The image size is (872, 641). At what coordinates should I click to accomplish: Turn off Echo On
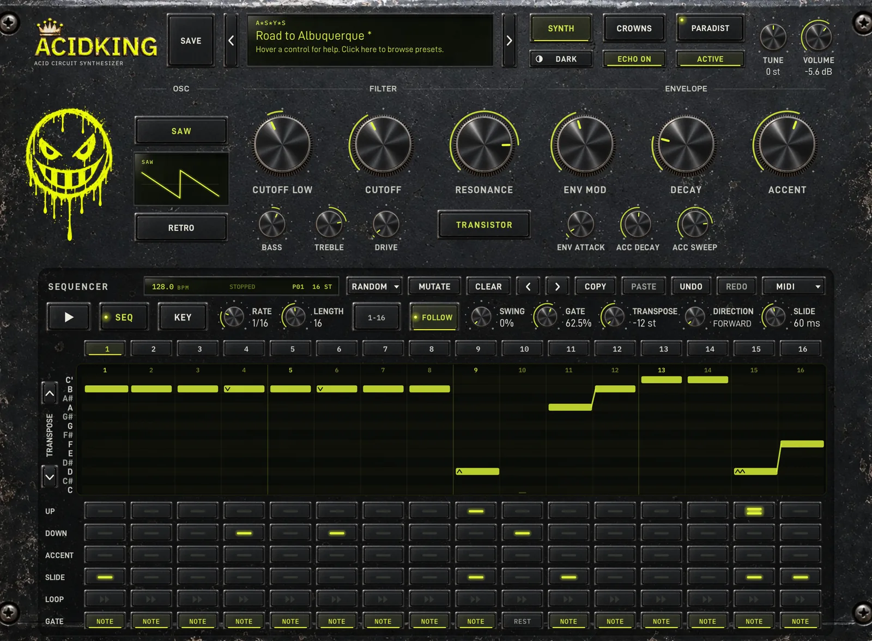(634, 59)
